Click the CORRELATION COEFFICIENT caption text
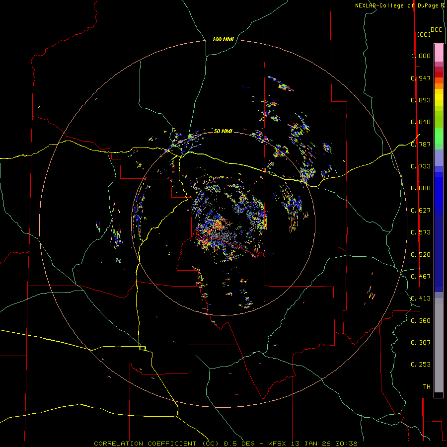Viewport: 447px width, 447px height. 145,444
